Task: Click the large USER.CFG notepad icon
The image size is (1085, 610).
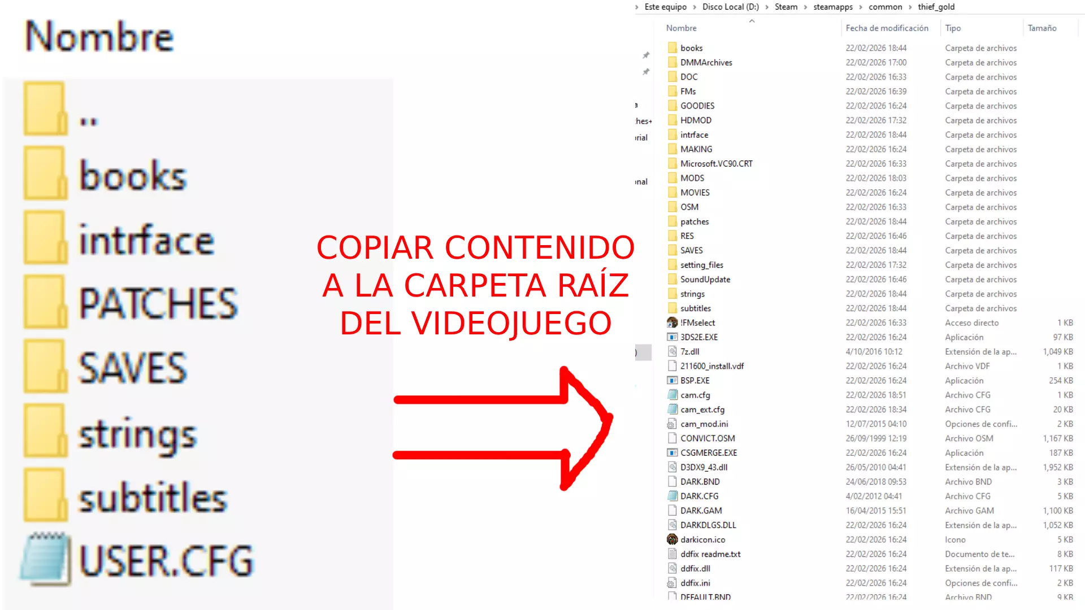Action: coord(46,559)
